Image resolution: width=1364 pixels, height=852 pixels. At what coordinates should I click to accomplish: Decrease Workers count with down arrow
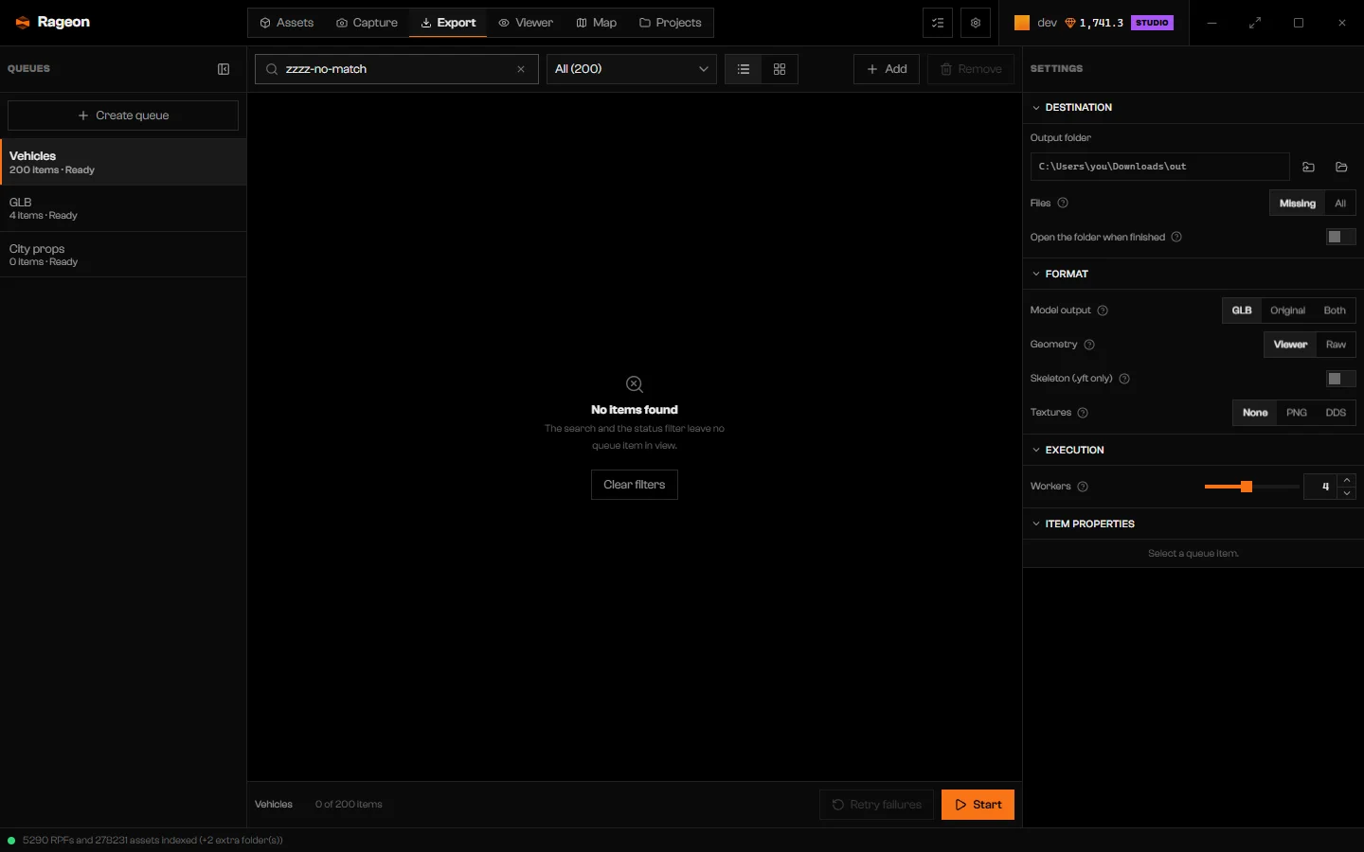(x=1347, y=493)
